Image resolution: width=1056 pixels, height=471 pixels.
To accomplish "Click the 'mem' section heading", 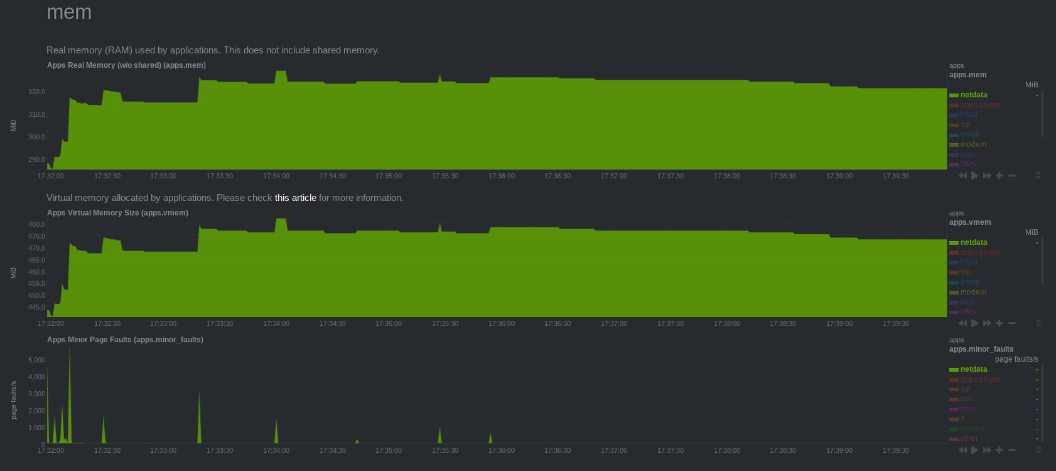I will 69,12.
